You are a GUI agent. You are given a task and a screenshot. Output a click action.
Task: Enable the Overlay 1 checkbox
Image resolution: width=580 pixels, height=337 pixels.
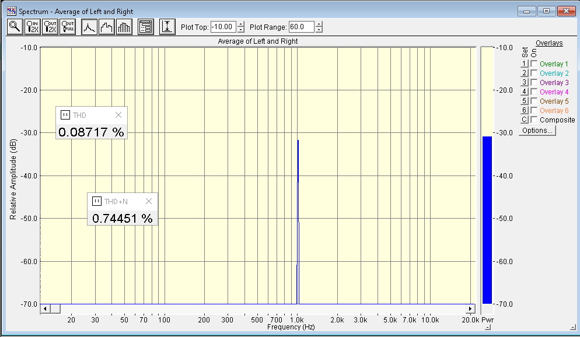pyautogui.click(x=534, y=64)
